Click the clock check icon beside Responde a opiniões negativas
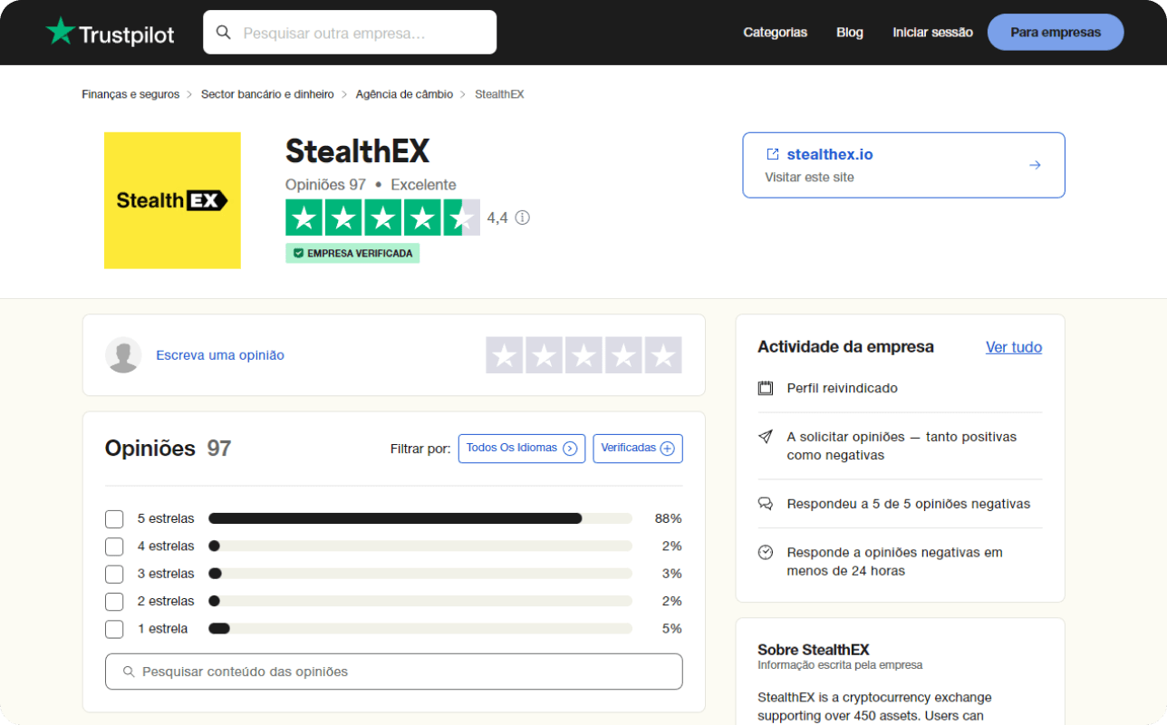 pos(766,552)
